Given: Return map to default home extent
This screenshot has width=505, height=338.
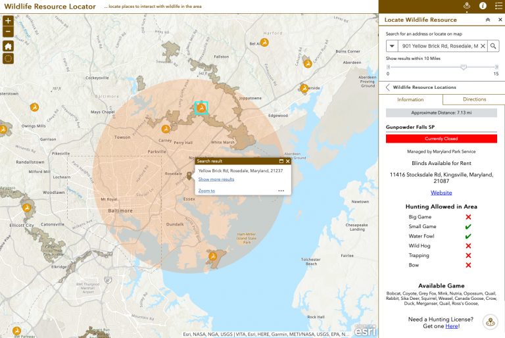Looking at the screenshot, I should 8,46.
